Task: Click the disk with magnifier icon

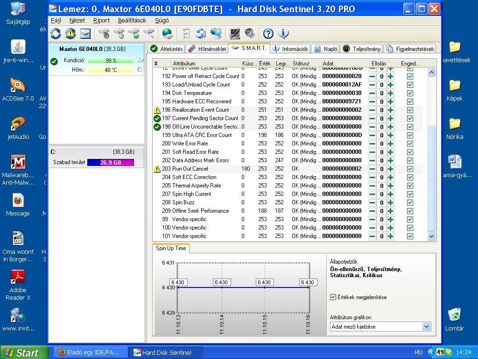Action: coord(149,34)
